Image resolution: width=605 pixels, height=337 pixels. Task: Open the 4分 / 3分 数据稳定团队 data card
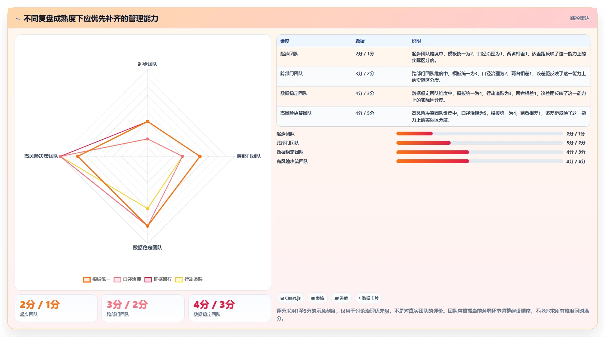230,308
